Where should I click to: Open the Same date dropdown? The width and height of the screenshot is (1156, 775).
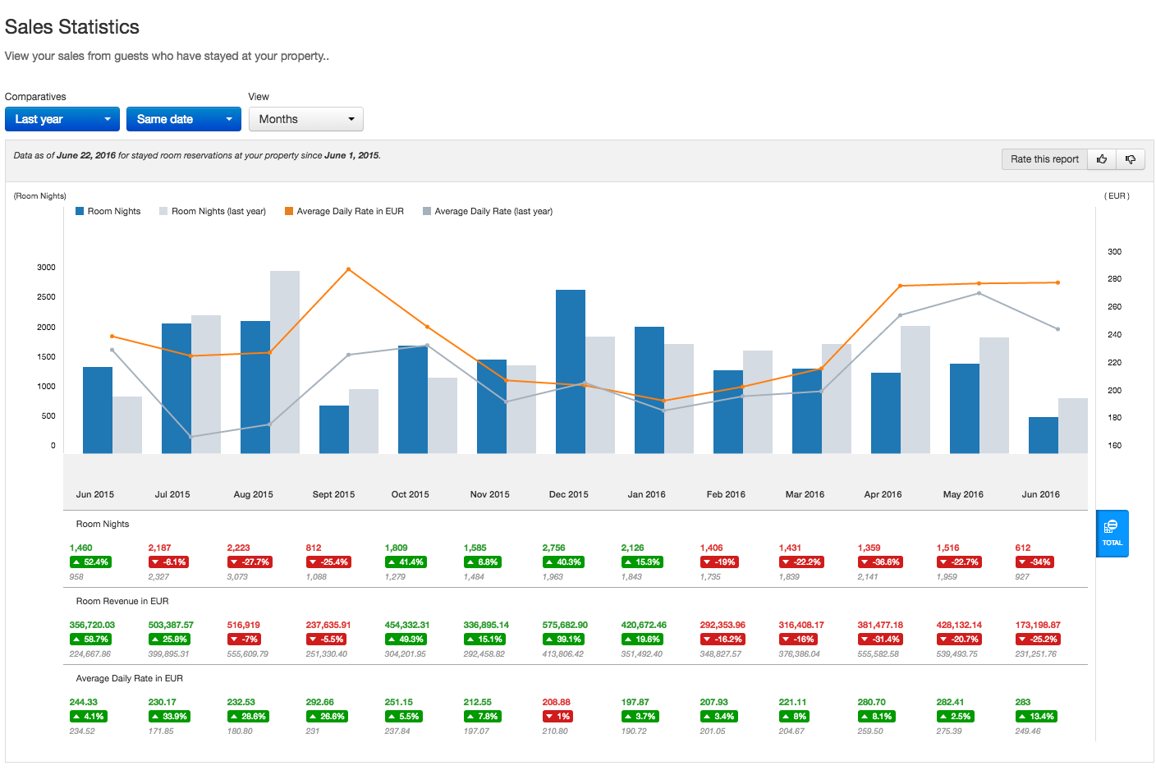tap(184, 119)
